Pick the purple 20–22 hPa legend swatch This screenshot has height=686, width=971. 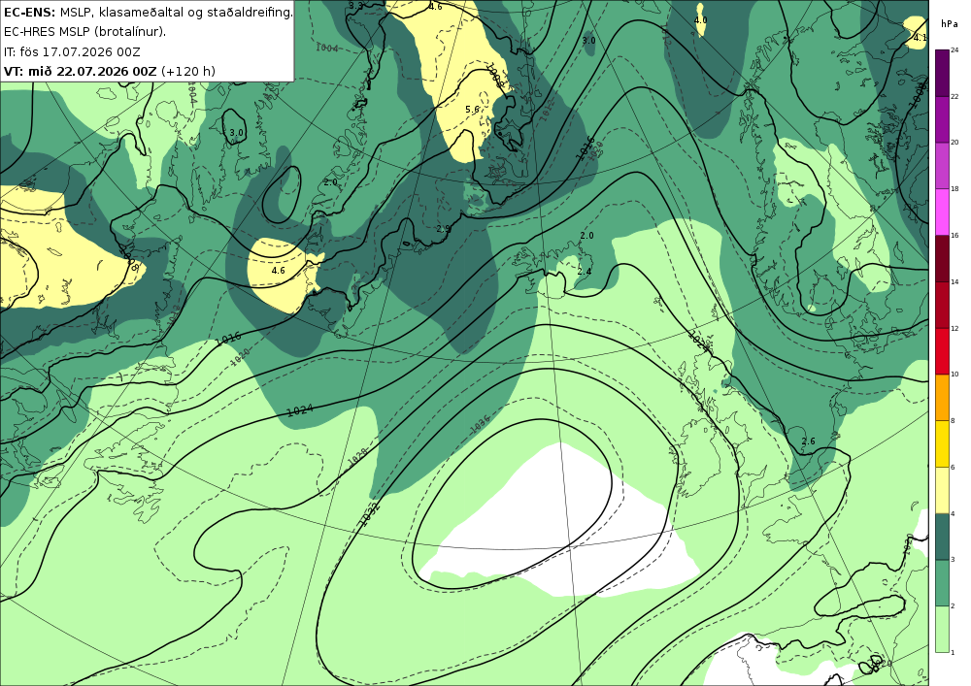point(942,118)
